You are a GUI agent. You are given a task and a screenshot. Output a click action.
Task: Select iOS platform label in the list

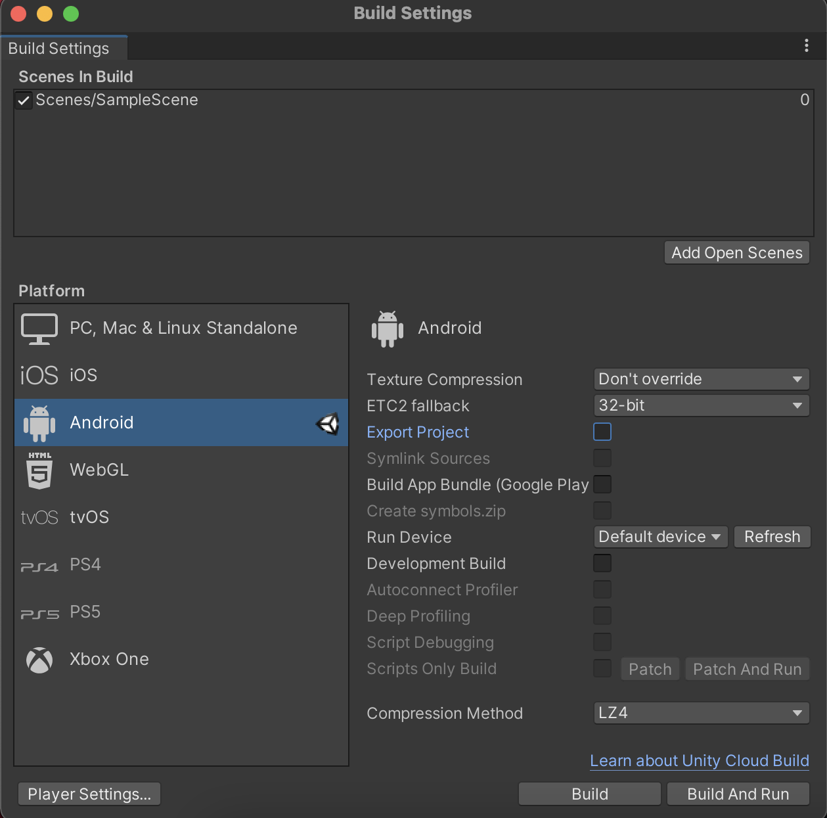(83, 375)
